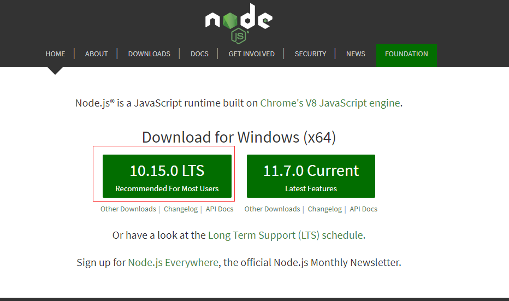This screenshot has width=509, height=301.
Task: Click the Node.js logo at top
Action: coord(239,23)
